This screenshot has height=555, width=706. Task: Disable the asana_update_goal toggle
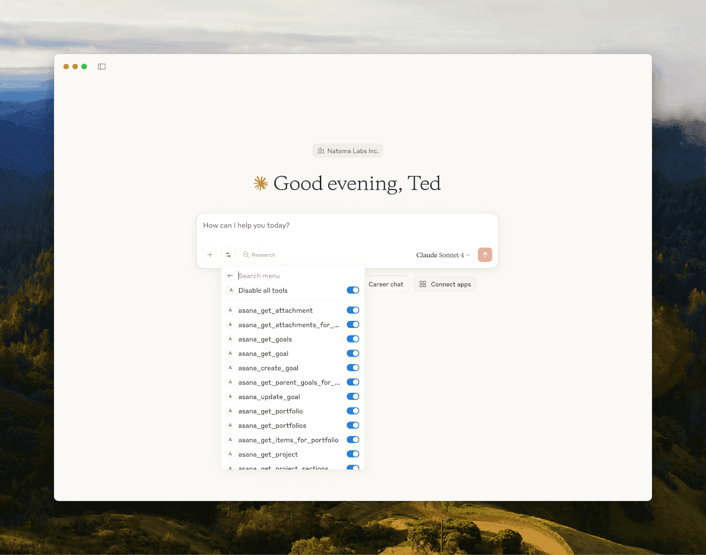(353, 397)
